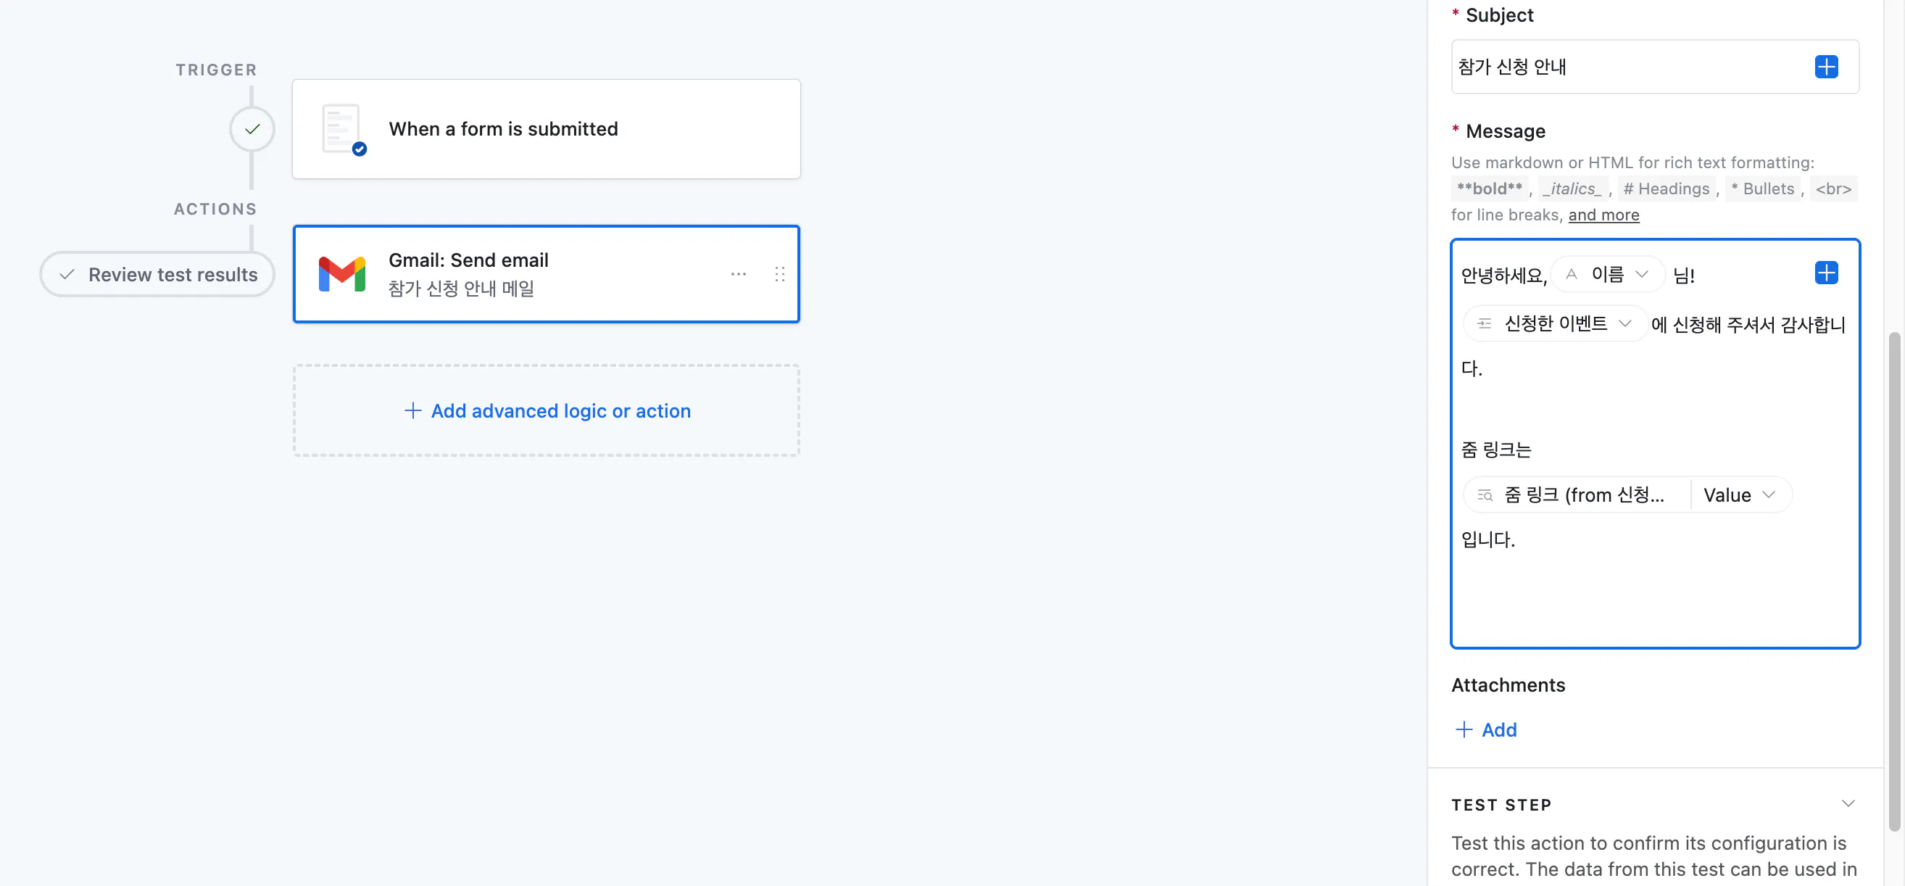Click the Add attachments link
Viewport: 1905px width, 886px height.
tap(1498, 729)
